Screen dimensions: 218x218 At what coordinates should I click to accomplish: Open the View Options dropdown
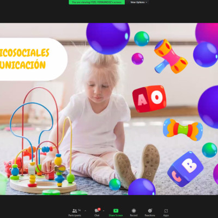coord(138,2)
